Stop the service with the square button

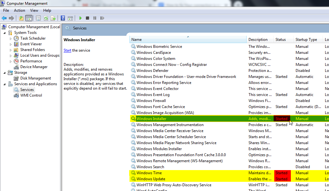point(87,18)
